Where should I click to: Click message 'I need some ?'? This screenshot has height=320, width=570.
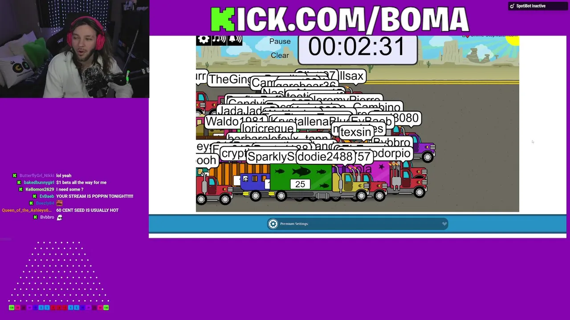coord(69,189)
